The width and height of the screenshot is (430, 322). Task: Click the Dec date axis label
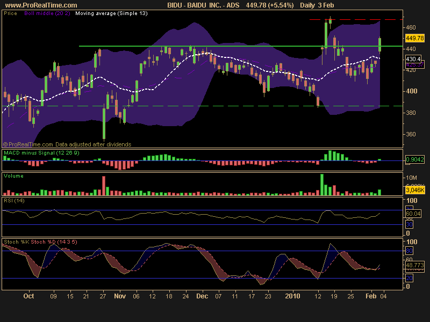[202, 296]
